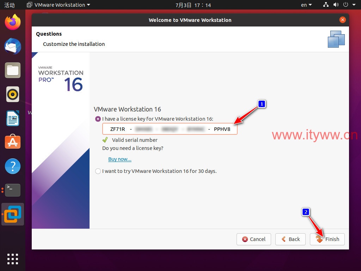Switch to Terminal in the dock

(x=13, y=190)
